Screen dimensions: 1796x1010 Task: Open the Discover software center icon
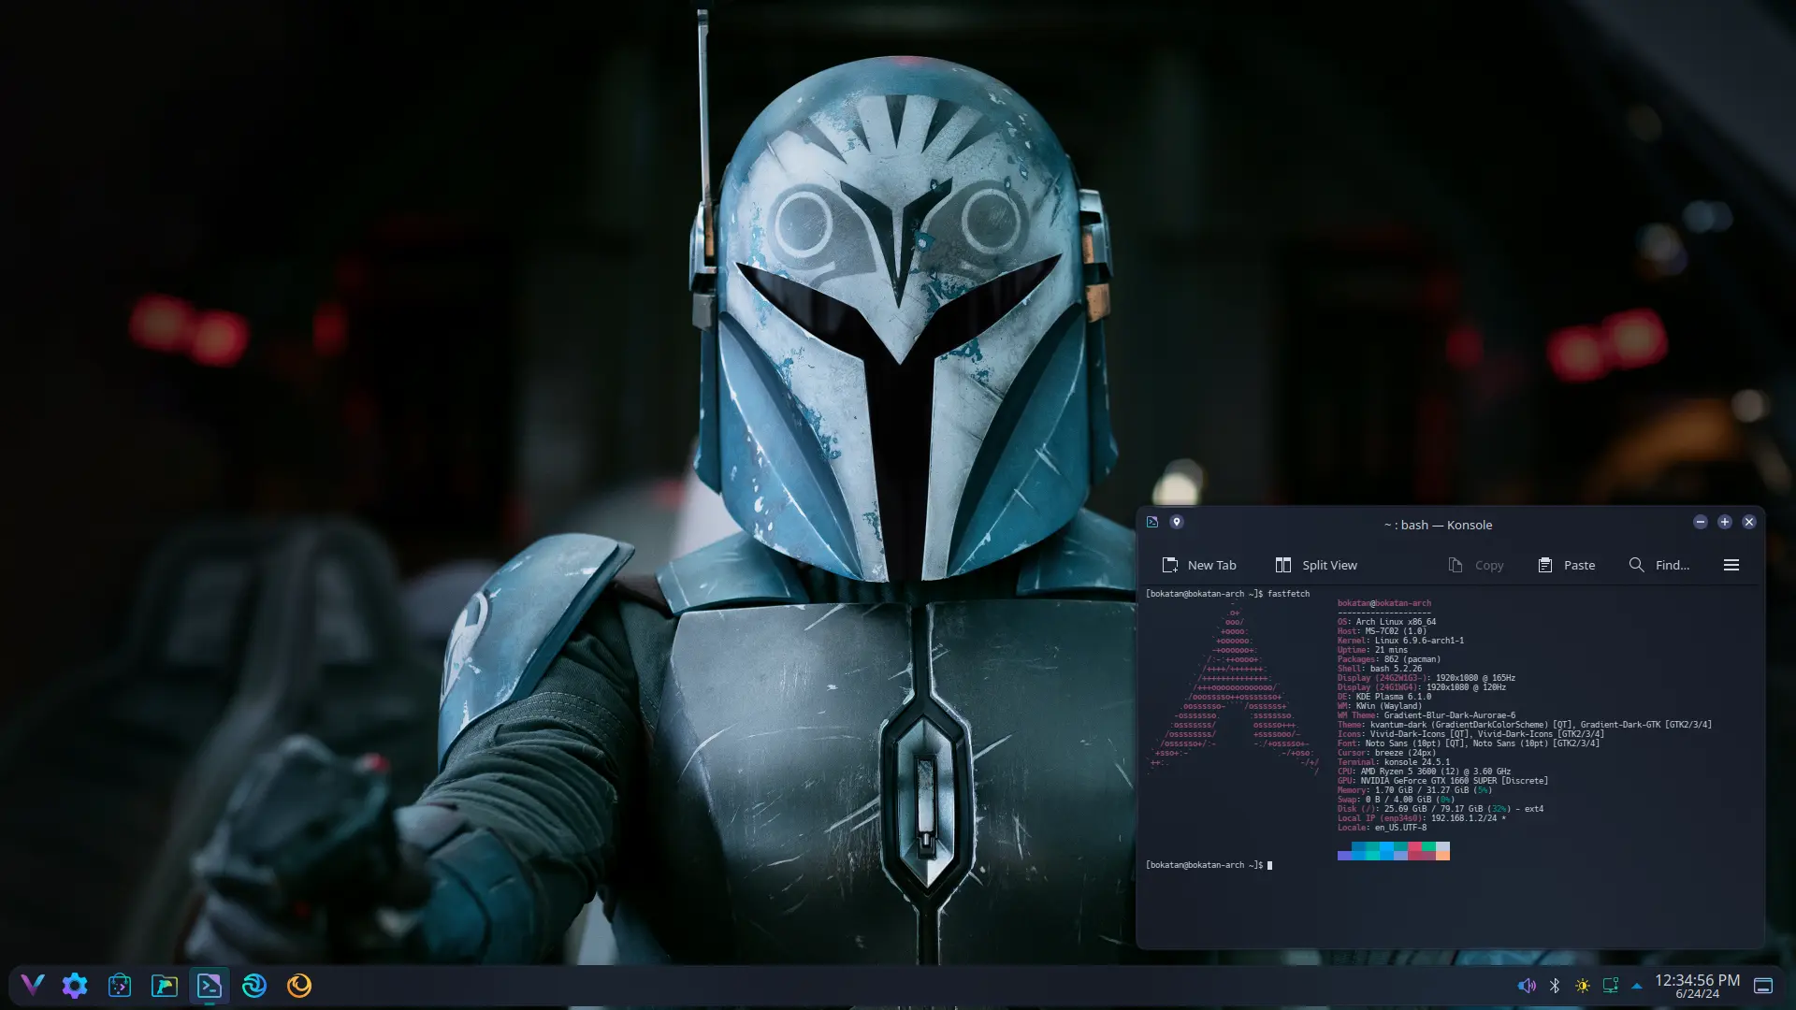[x=120, y=985]
